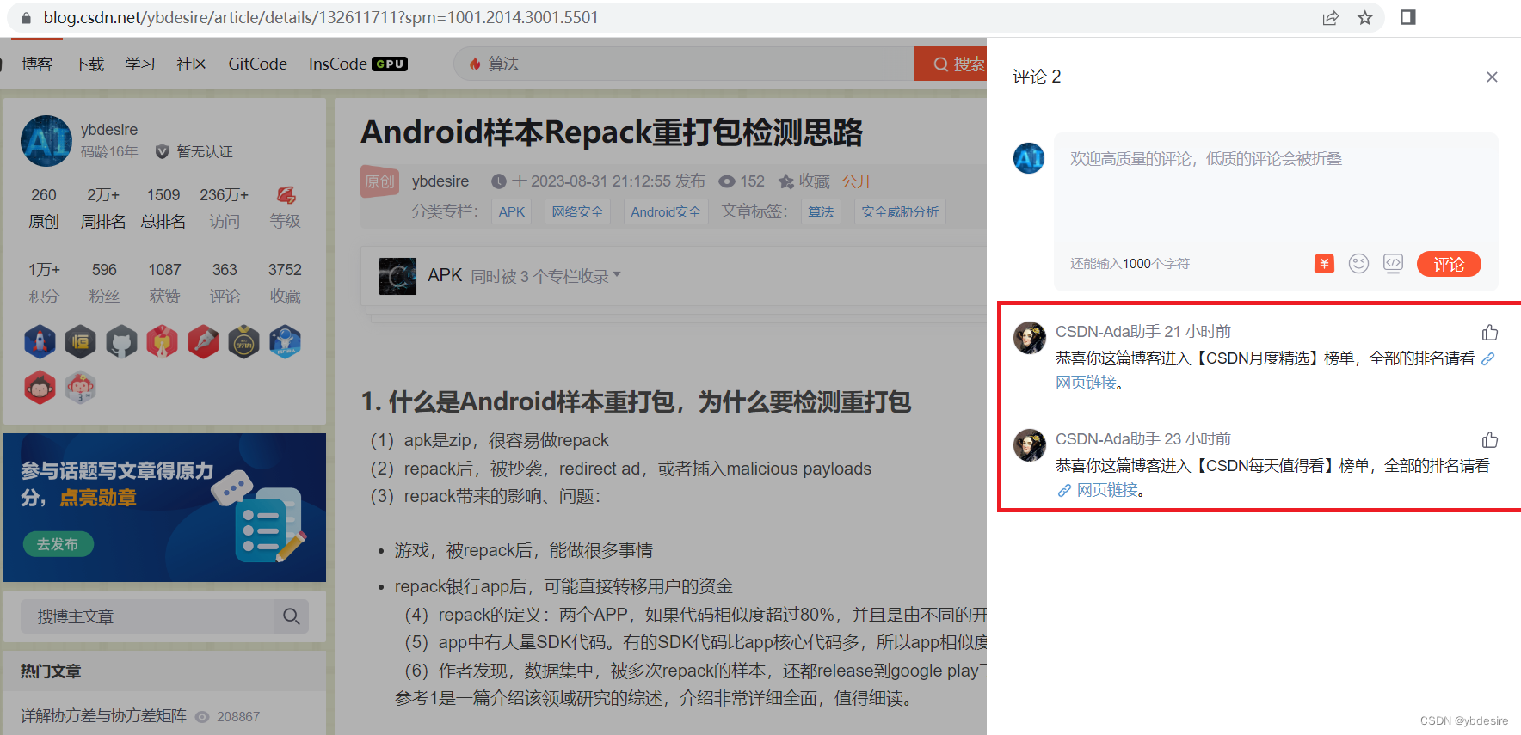Click the blue astronaut badge
The width and height of the screenshot is (1521, 735).
tap(285, 342)
